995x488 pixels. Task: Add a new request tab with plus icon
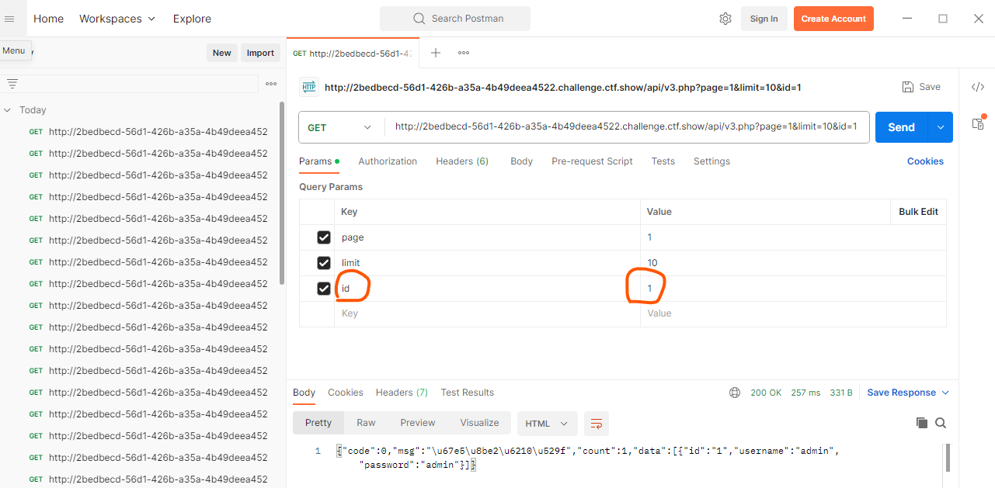436,53
